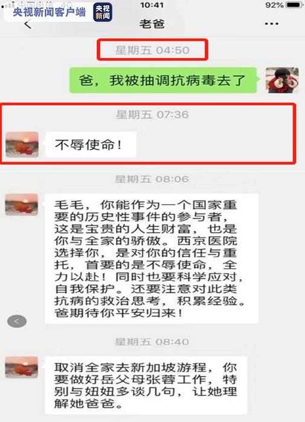Tap the gray round left-arrow button
305x422 pixels.
click(x=17, y=321)
